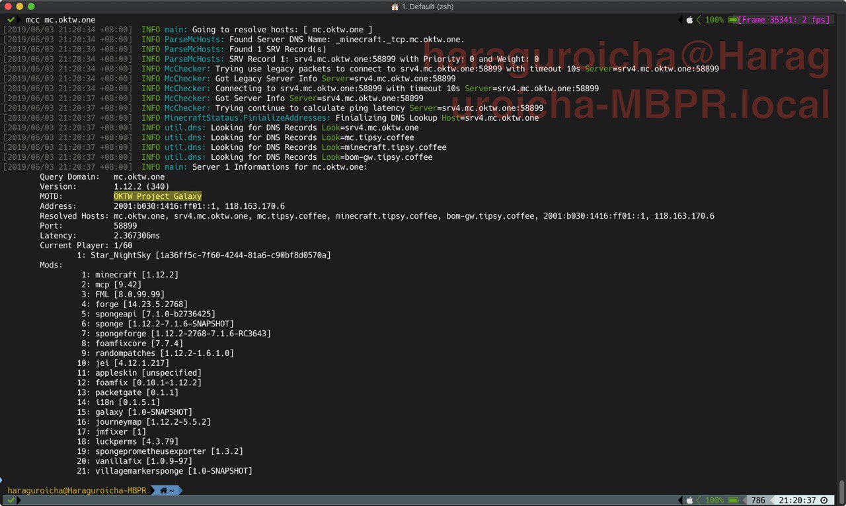Viewport: 846px width, 506px height.
Task: Click the vertical scrollbar thumb
Action: point(841,491)
